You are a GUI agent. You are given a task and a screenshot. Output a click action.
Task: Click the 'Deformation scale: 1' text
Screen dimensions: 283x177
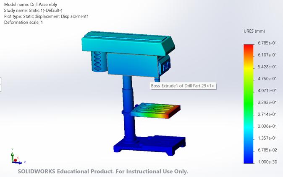(x=23, y=22)
